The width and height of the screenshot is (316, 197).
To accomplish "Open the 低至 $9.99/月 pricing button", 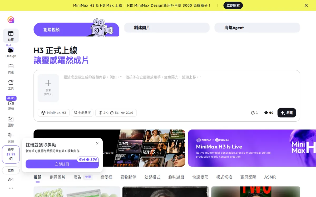I will [11, 154].
